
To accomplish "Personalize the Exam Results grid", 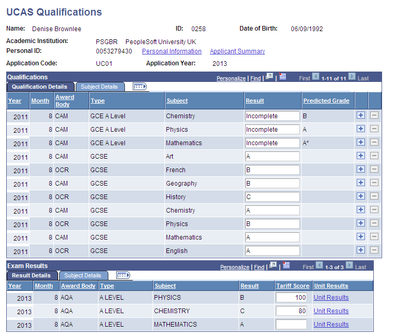I will [235, 267].
